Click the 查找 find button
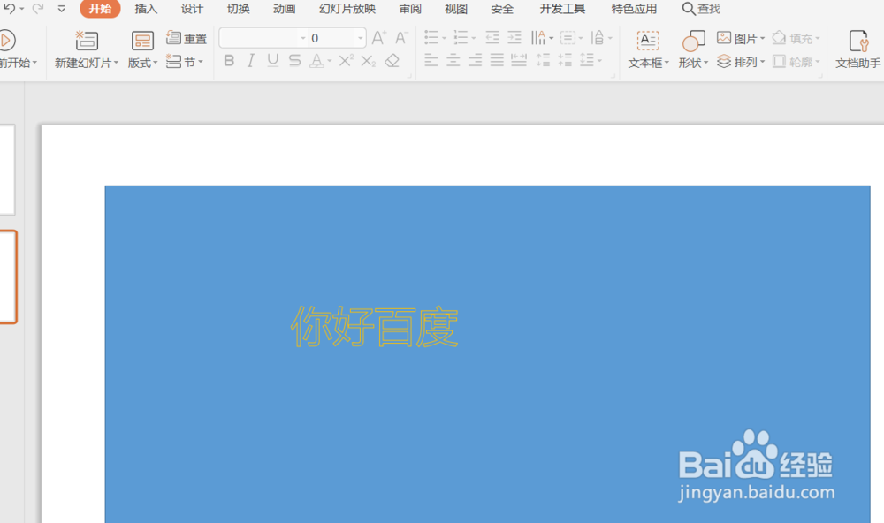This screenshot has height=523, width=884. tap(703, 9)
